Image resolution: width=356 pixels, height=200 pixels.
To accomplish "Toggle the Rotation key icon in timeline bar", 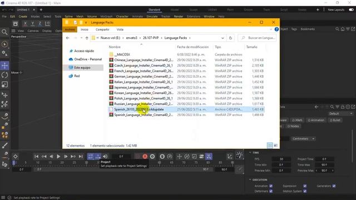I will 187,157.
